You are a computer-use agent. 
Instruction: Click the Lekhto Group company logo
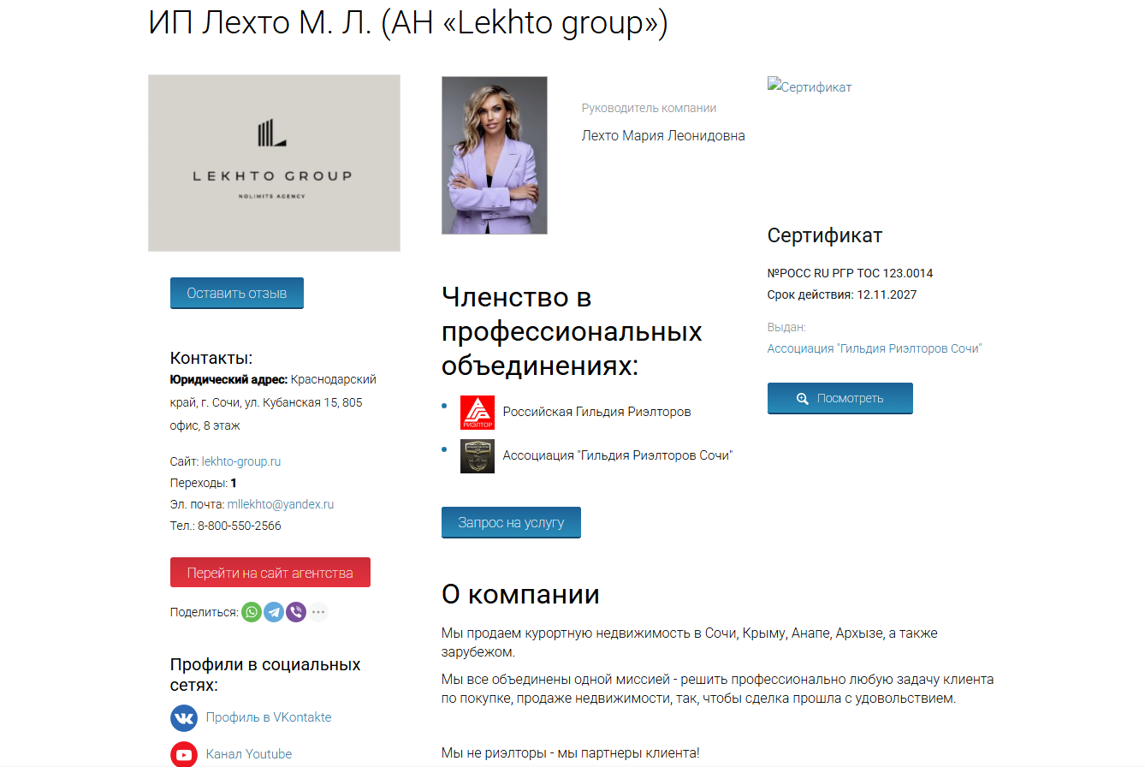[x=274, y=163]
